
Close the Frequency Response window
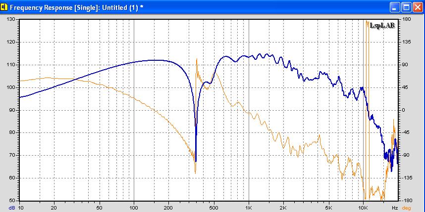point(418,7)
